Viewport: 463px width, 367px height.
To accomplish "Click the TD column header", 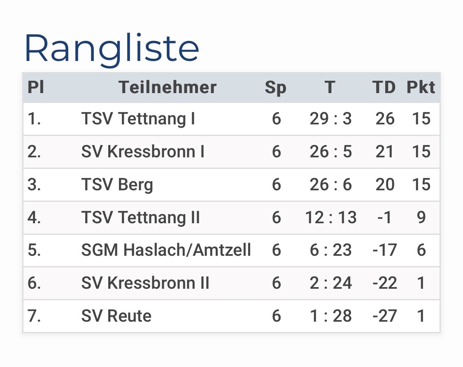I will 384,87.
